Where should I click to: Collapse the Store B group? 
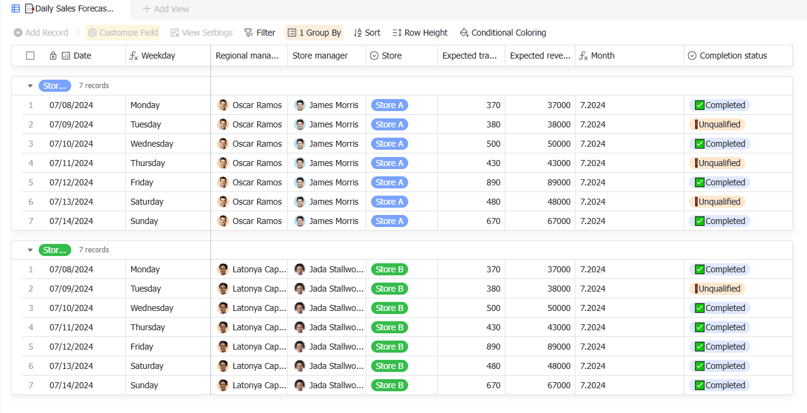[x=30, y=250]
